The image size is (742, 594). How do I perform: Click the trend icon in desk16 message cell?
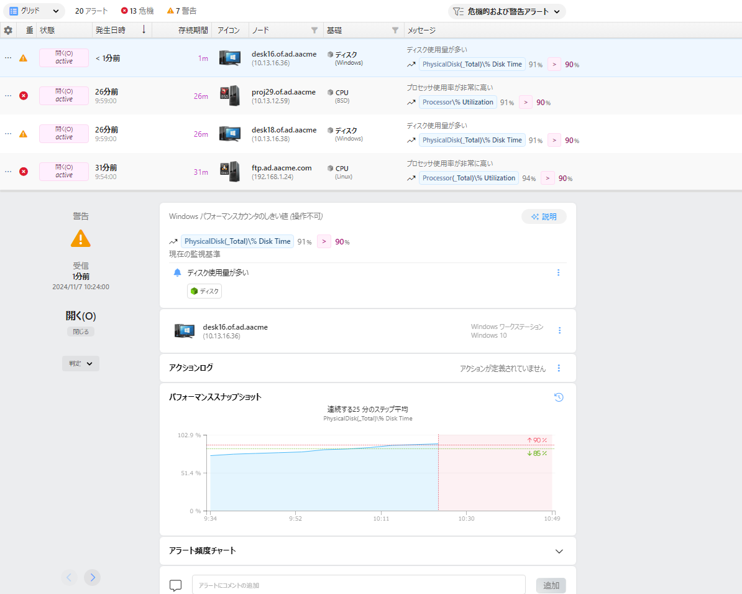tap(411, 65)
